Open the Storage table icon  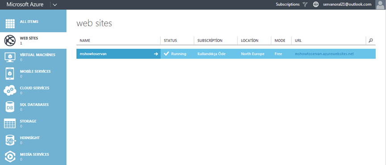[10, 124]
